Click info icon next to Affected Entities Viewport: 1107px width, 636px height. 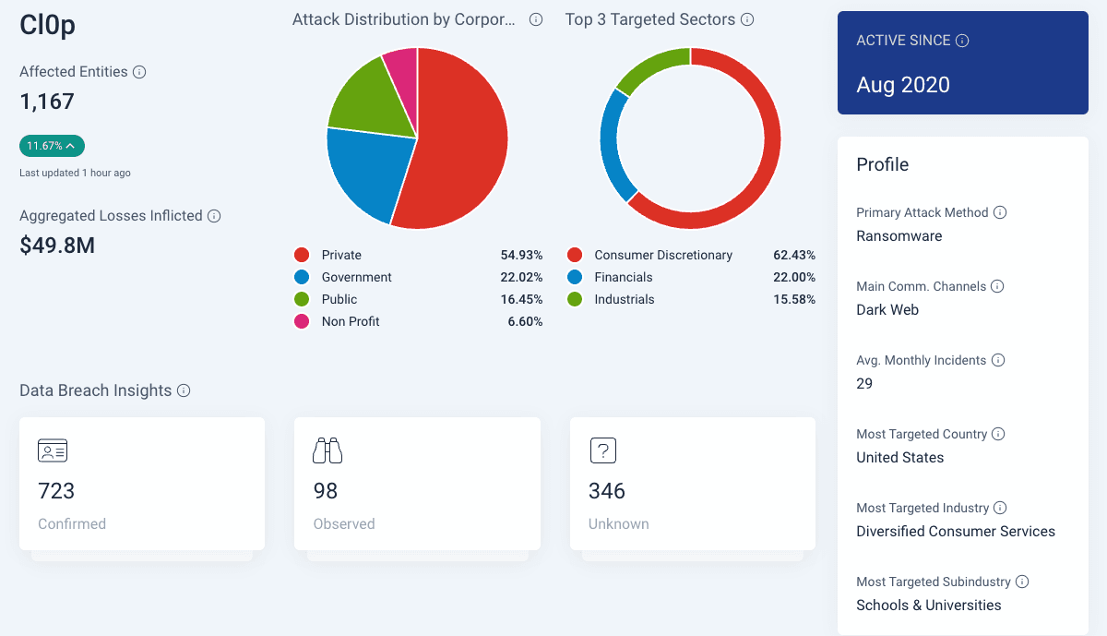139,72
